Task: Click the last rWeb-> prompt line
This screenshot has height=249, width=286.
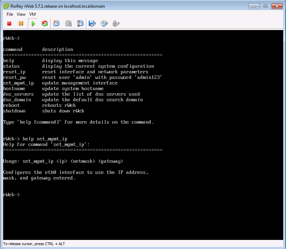Action: tap(12, 195)
